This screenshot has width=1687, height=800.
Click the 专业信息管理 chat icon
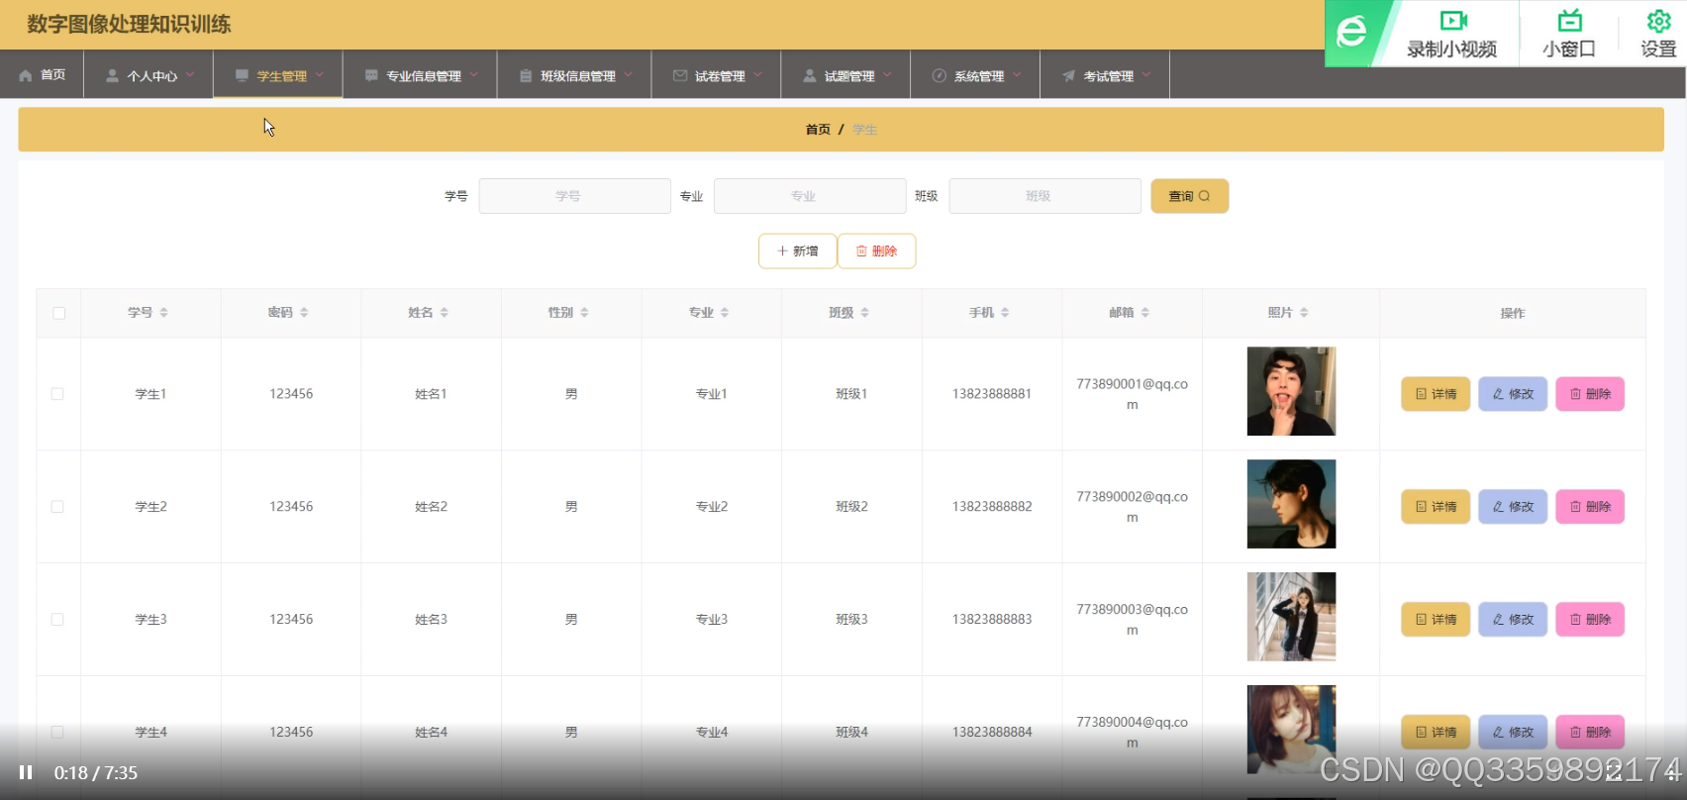(x=371, y=75)
